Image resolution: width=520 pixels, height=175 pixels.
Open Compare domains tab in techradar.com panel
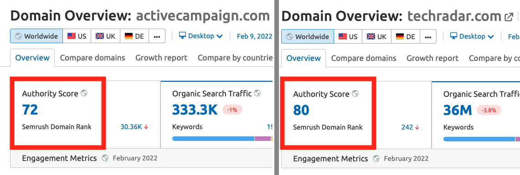364,58
